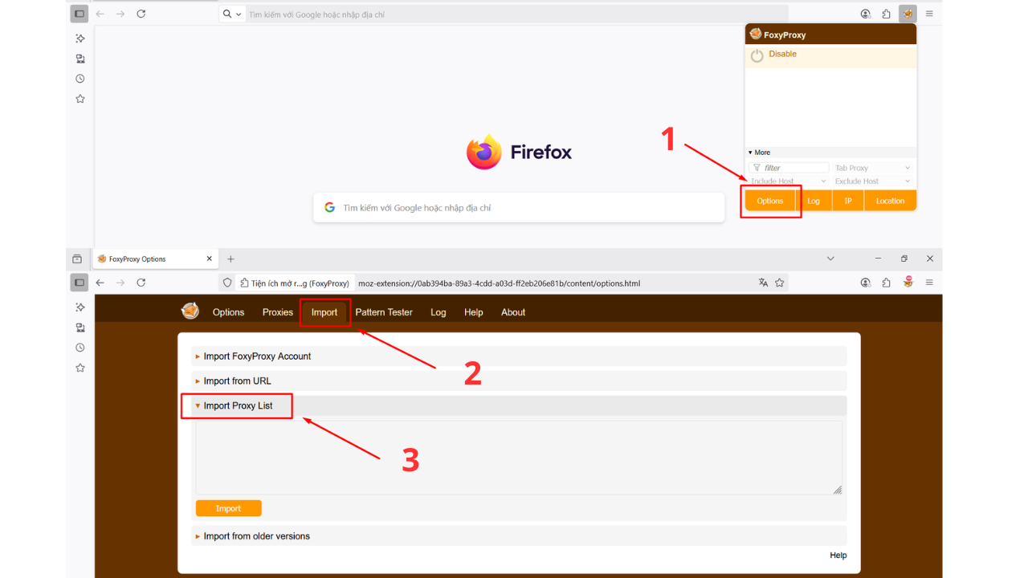This screenshot has height=578, width=1028.
Task: Click the extension identity label in address bar
Action: point(295,283)
